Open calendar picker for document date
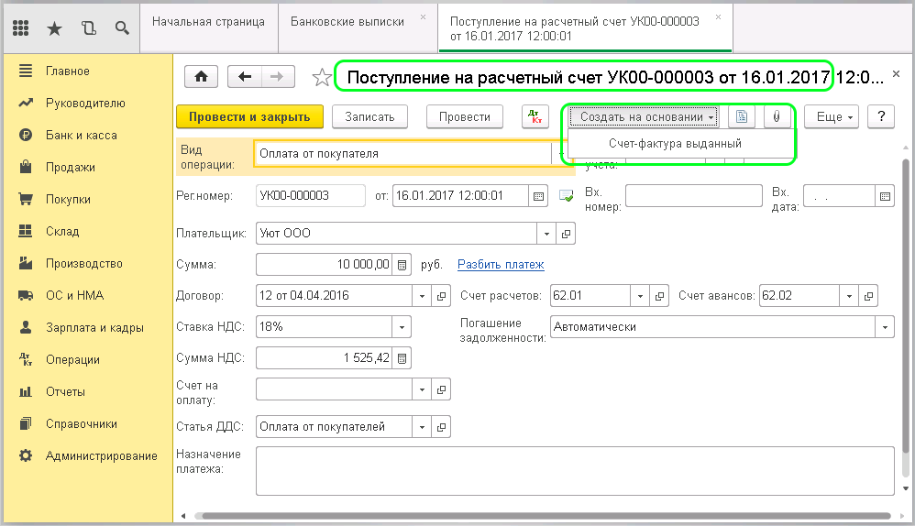 point(538,195)
